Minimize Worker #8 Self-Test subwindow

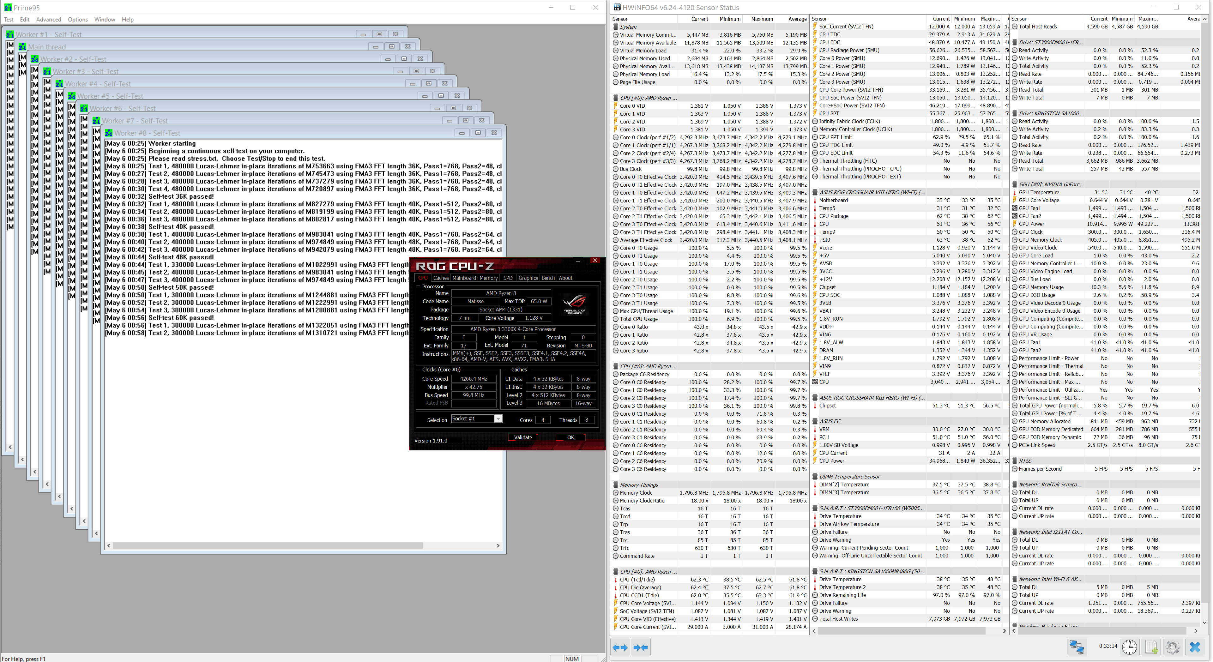[x=462, y=133]
